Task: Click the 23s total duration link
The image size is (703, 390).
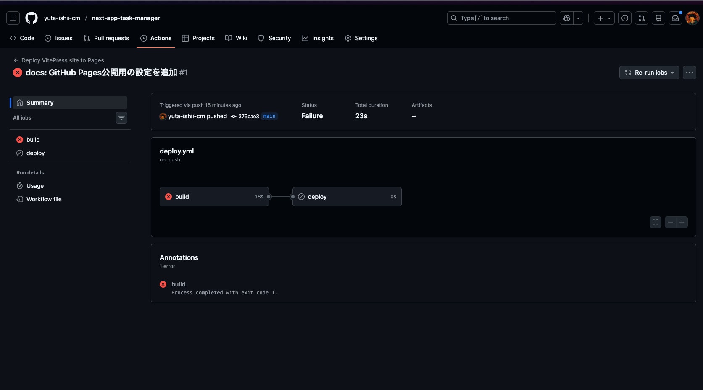Action: tap(361, 116)
